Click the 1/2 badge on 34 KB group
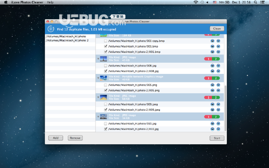This screenshot has height=168, width=269. point(212,117)
